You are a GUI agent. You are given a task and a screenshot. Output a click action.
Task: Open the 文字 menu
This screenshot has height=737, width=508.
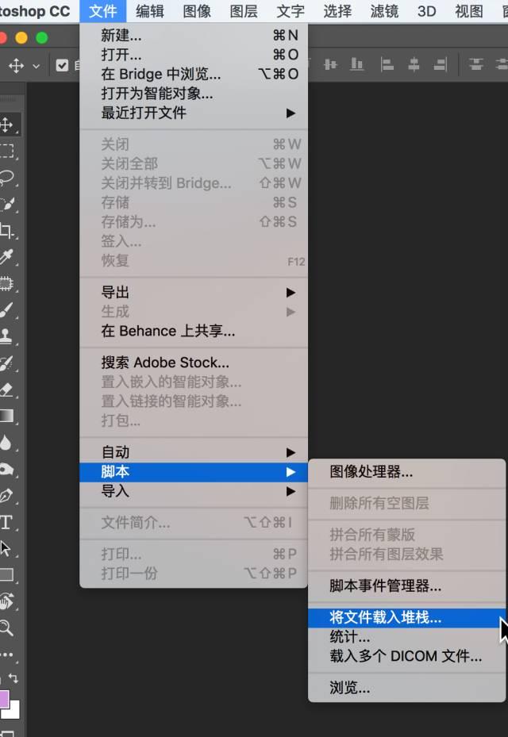click(x=291, y=11)
